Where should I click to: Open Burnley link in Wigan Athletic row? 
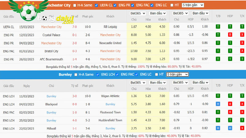pos(51,96)
